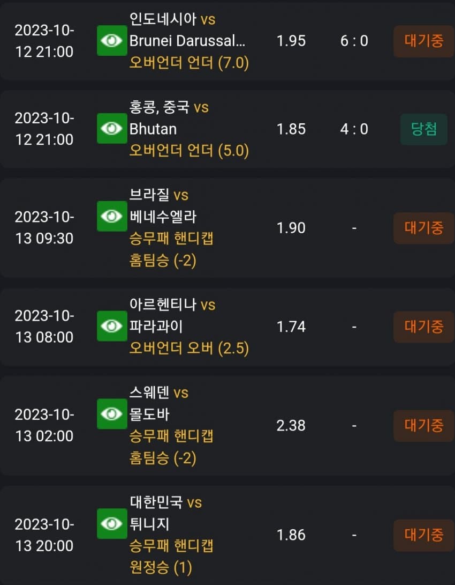Select 대기중 badge for 브라질 match

(424, 228)
